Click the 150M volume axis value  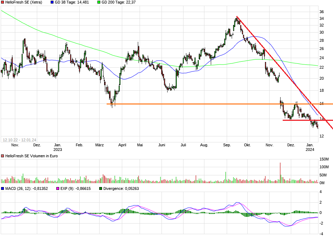click(324, 159)
